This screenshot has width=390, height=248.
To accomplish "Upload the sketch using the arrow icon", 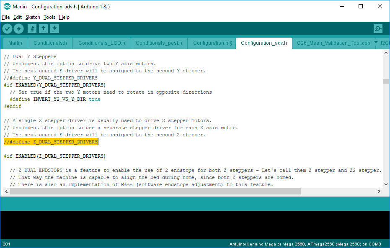I will [x=19, y=28].
